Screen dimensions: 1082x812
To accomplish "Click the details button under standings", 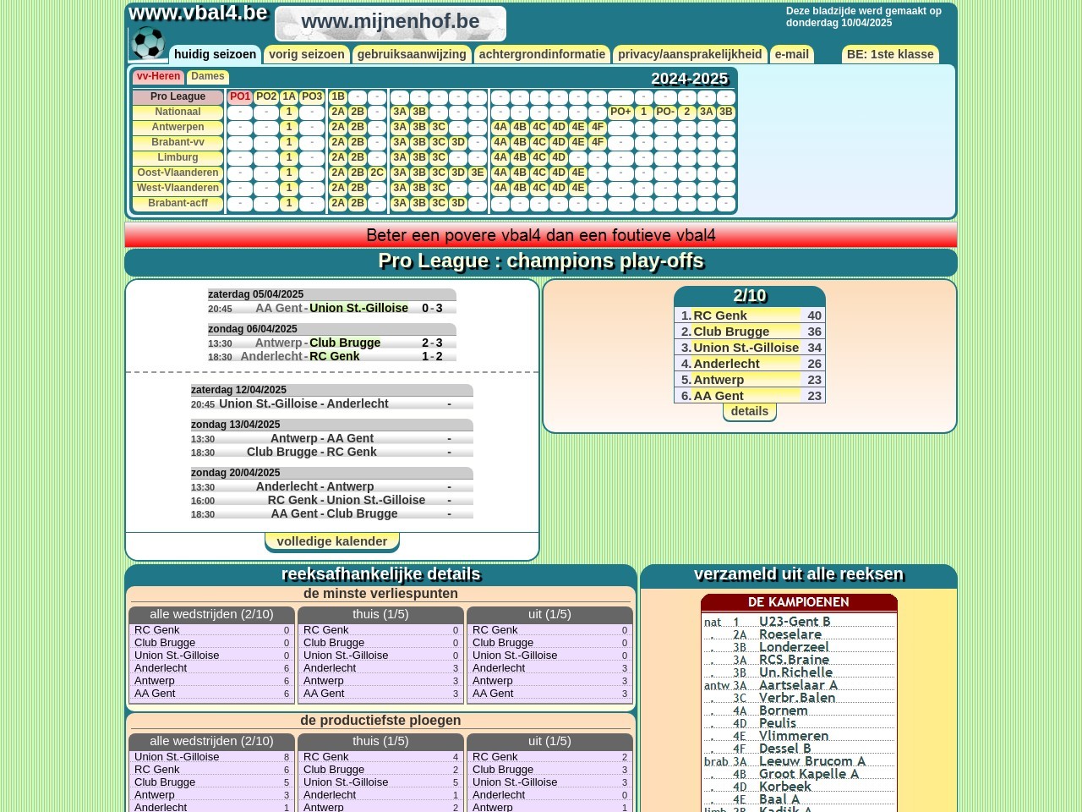I will (x=750, y=412).
